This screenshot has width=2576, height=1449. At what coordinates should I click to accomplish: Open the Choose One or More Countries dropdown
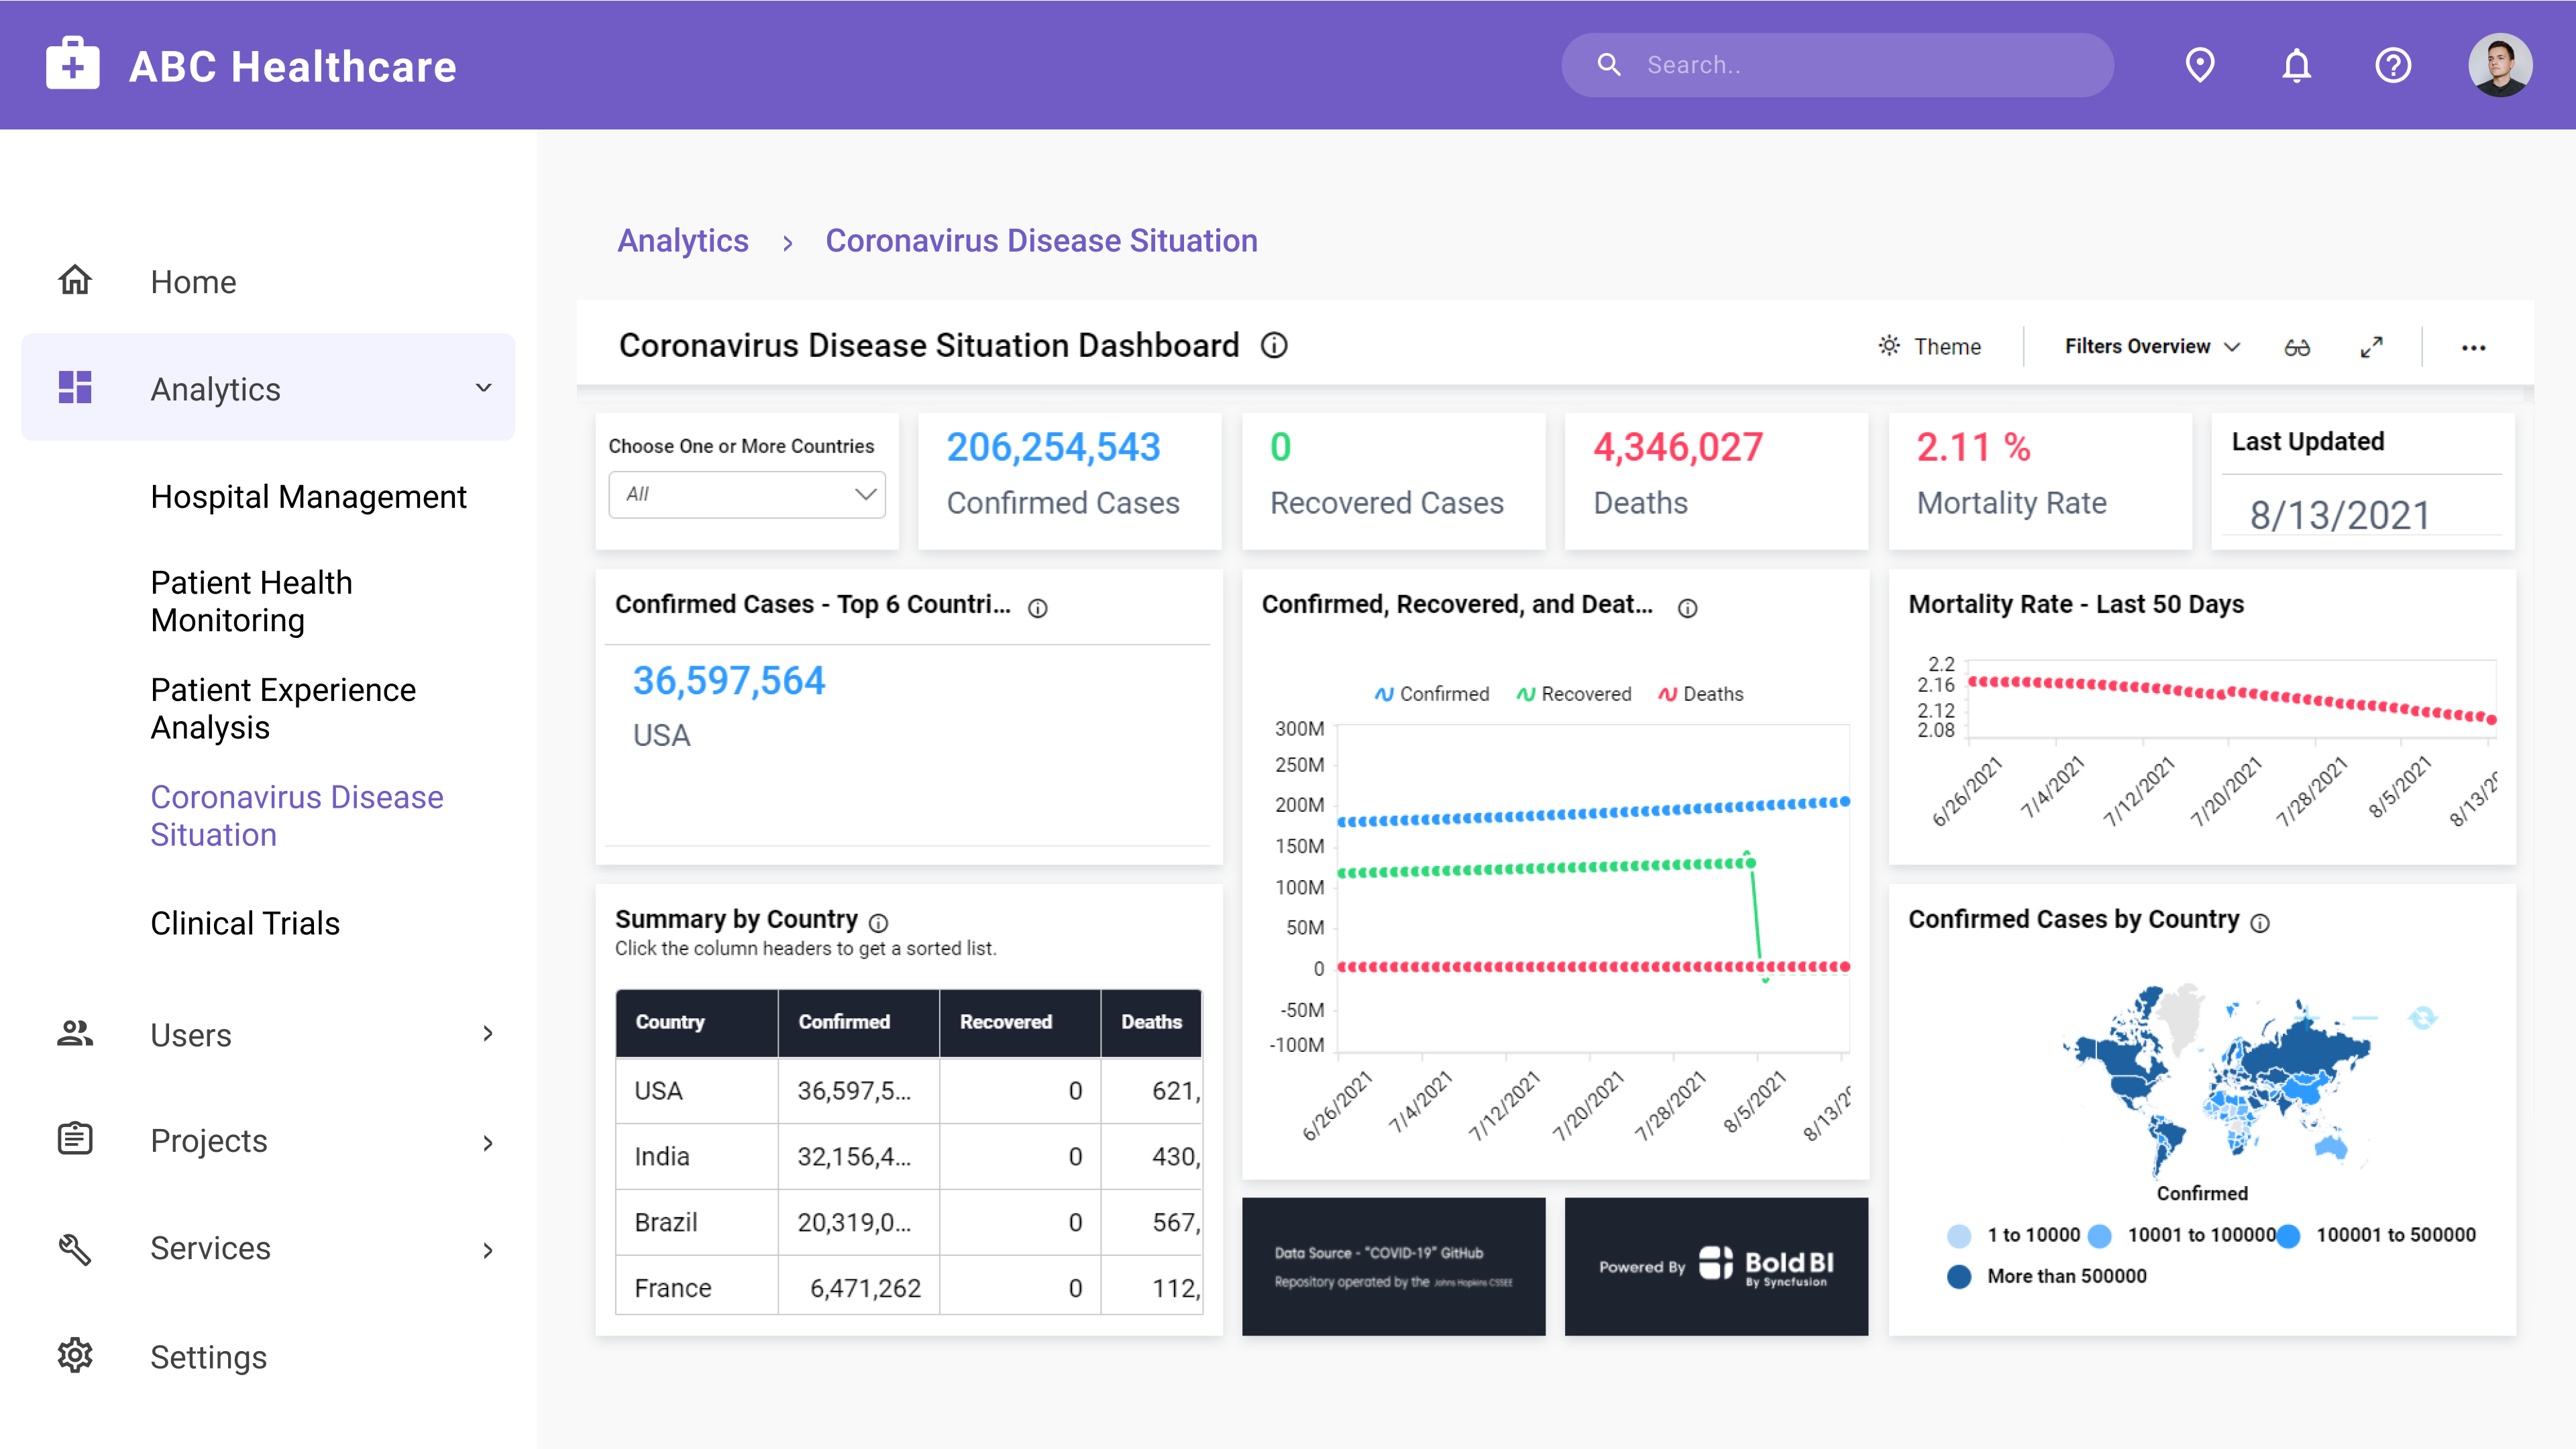point(746,494)
